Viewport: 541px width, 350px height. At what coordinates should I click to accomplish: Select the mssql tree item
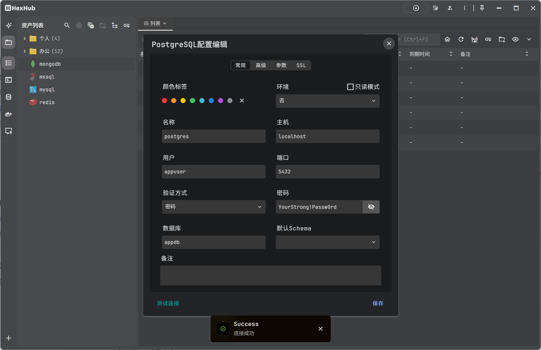coord(76,77)
